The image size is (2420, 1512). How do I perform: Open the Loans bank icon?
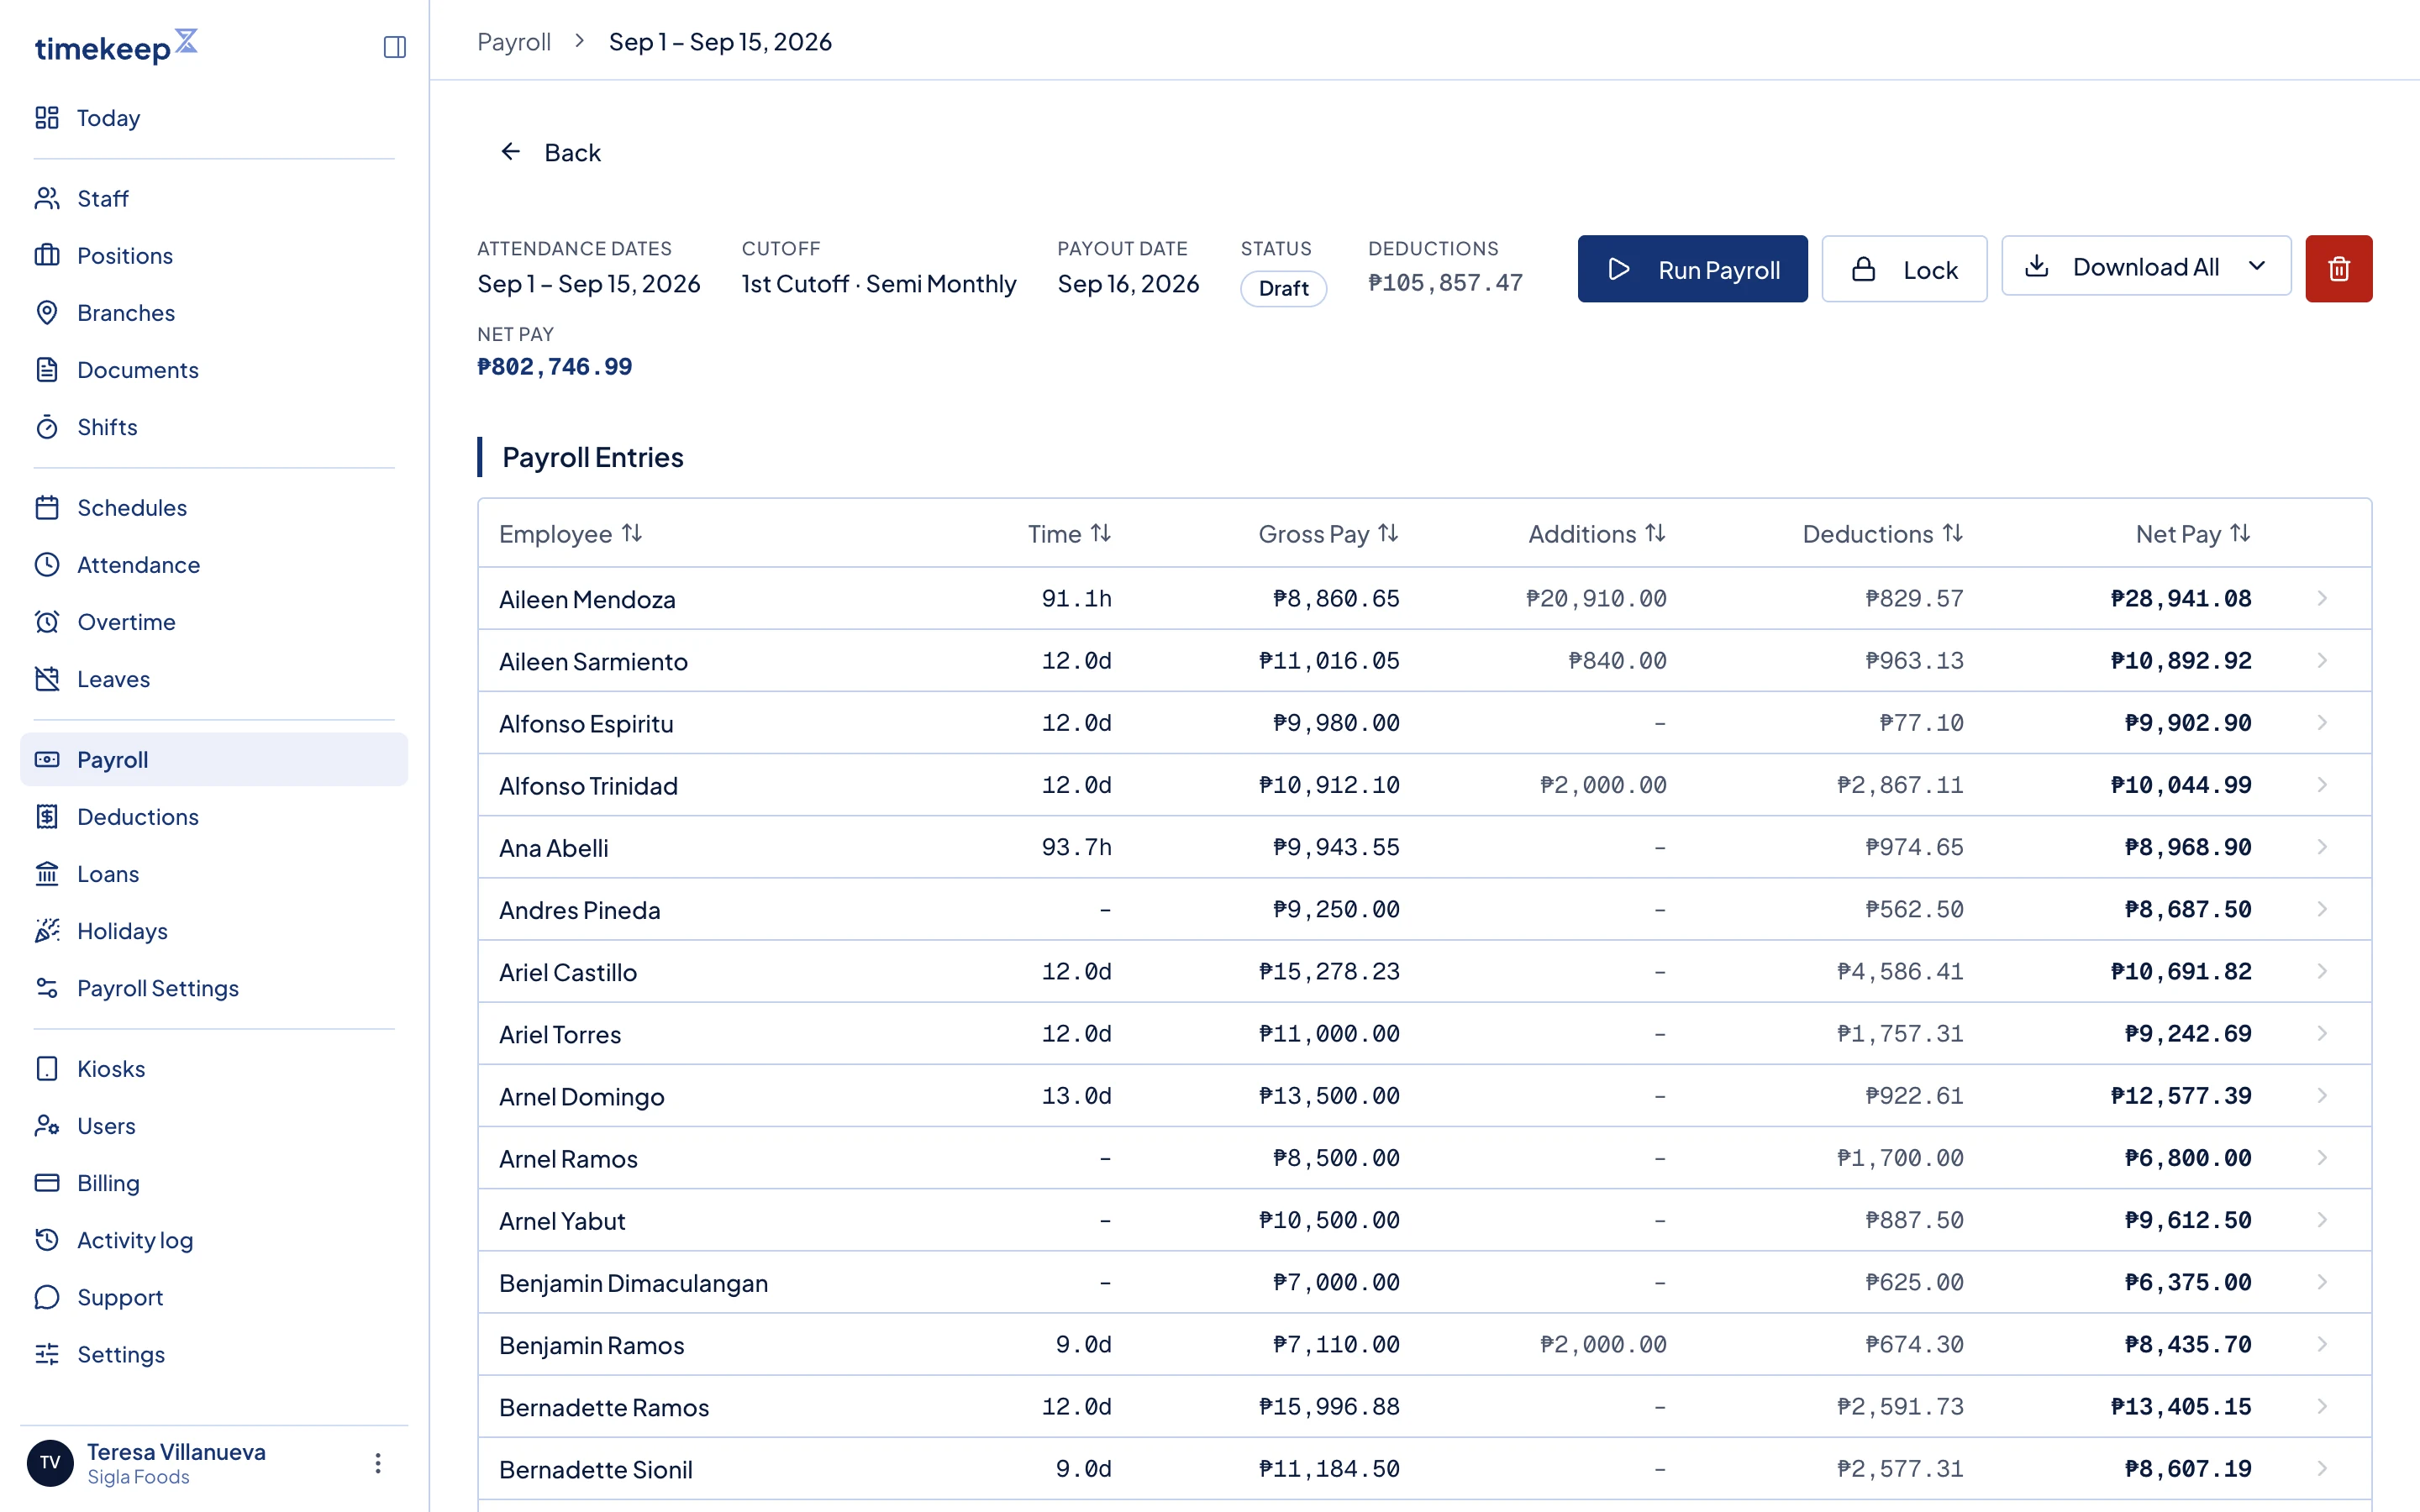coord(47,873)
